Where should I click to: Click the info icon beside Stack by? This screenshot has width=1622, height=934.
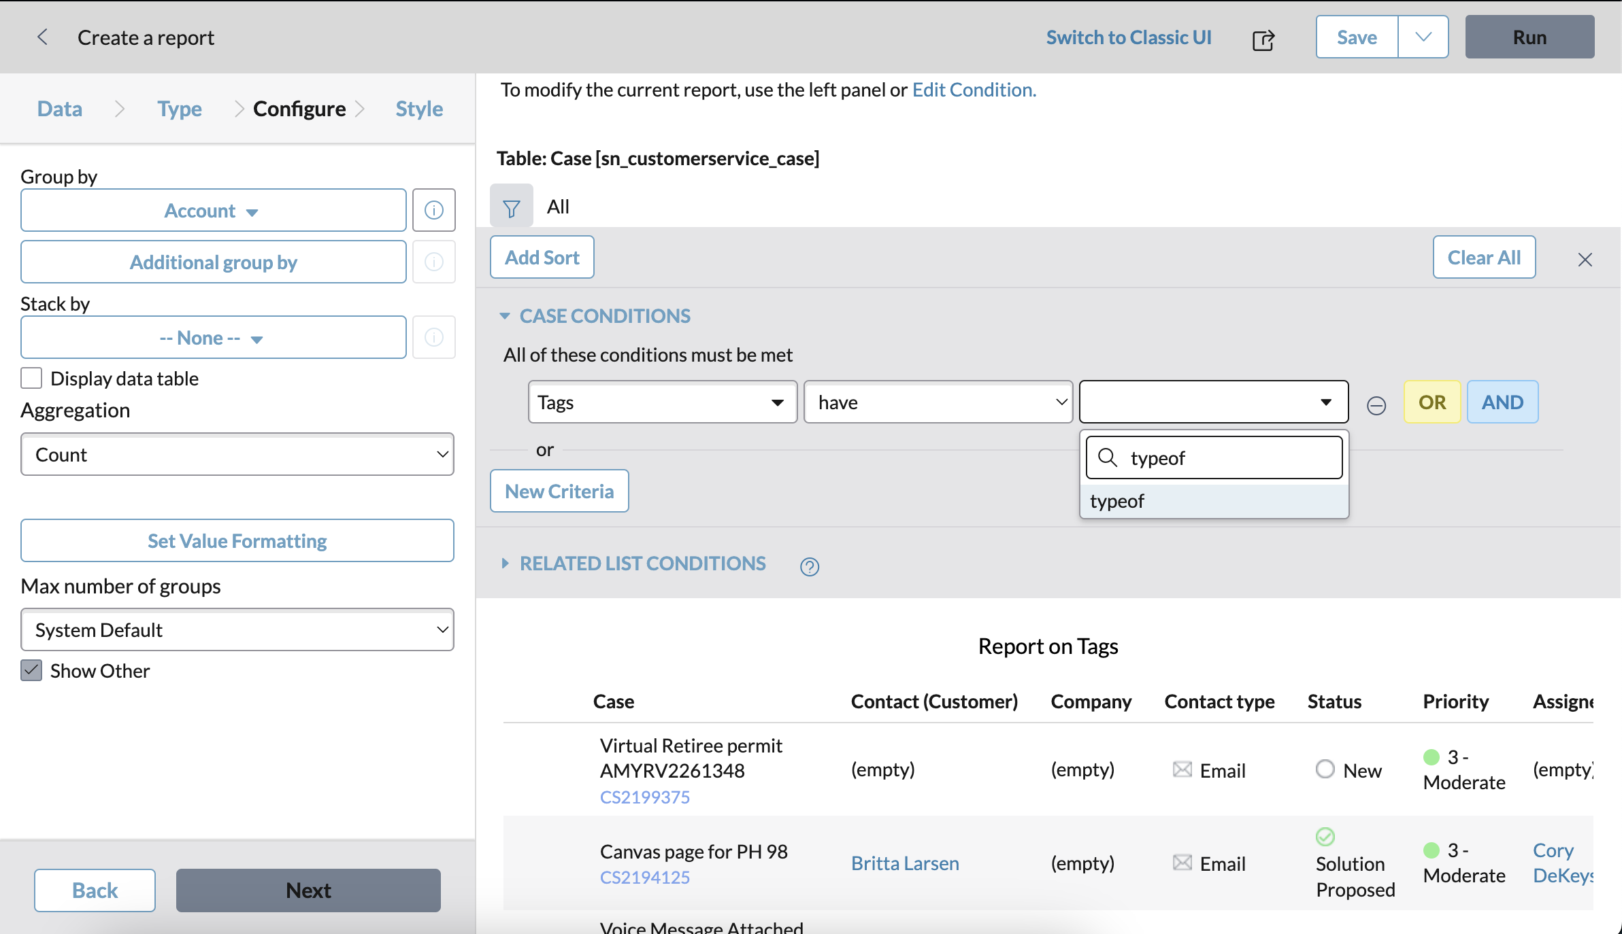pos(433,336)
